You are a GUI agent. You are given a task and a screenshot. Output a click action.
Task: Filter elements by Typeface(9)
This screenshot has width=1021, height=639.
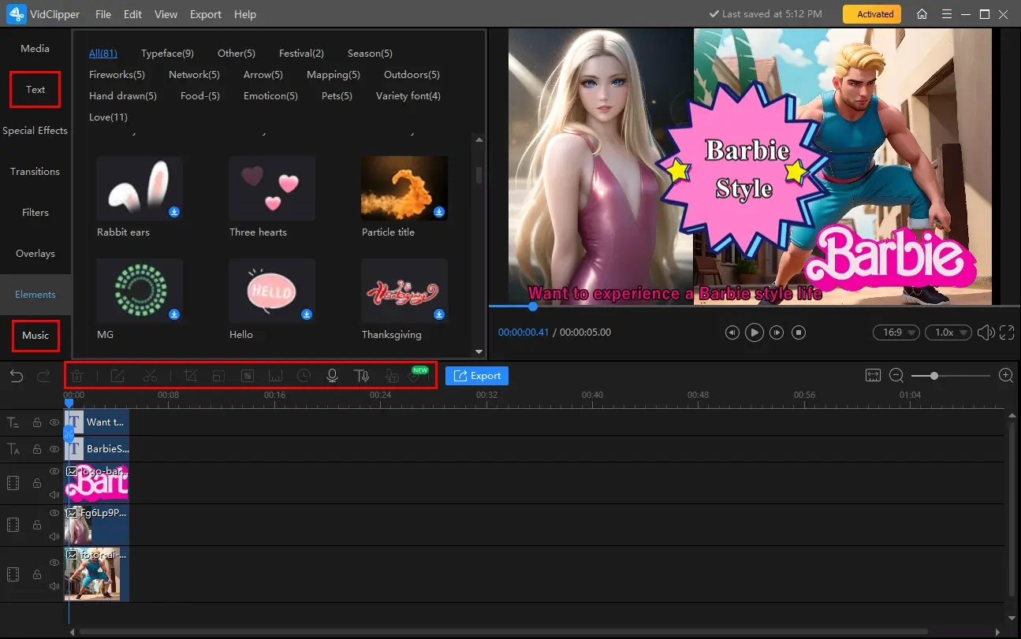167,54
